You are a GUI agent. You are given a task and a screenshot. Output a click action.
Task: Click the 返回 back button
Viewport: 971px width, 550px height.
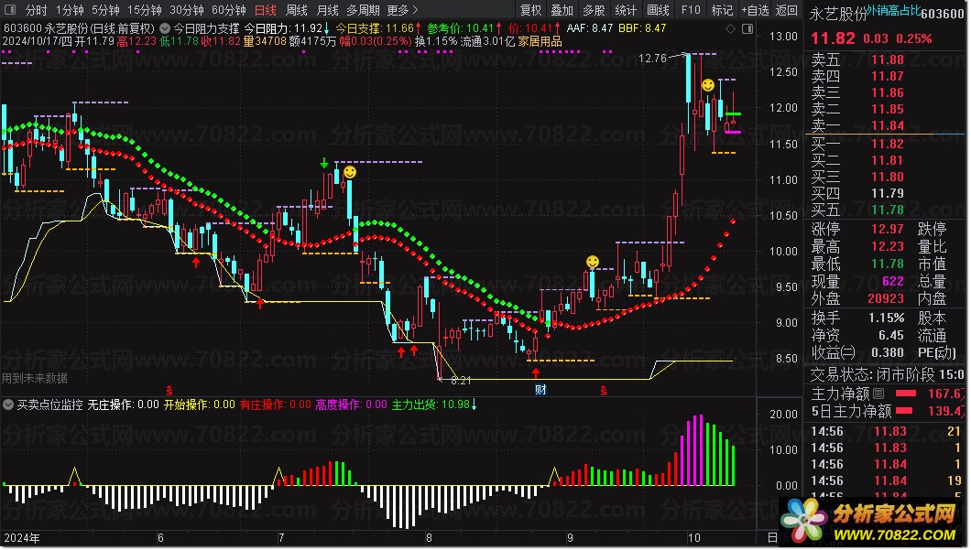pos(787,10)
